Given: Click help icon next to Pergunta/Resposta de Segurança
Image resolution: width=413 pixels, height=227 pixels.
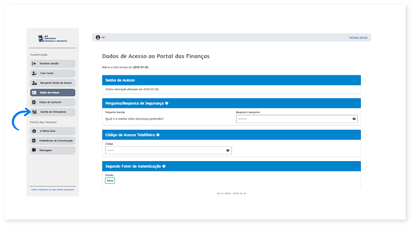Looking at the screenshot, I should pyautogui.click(x=167, y=103).
